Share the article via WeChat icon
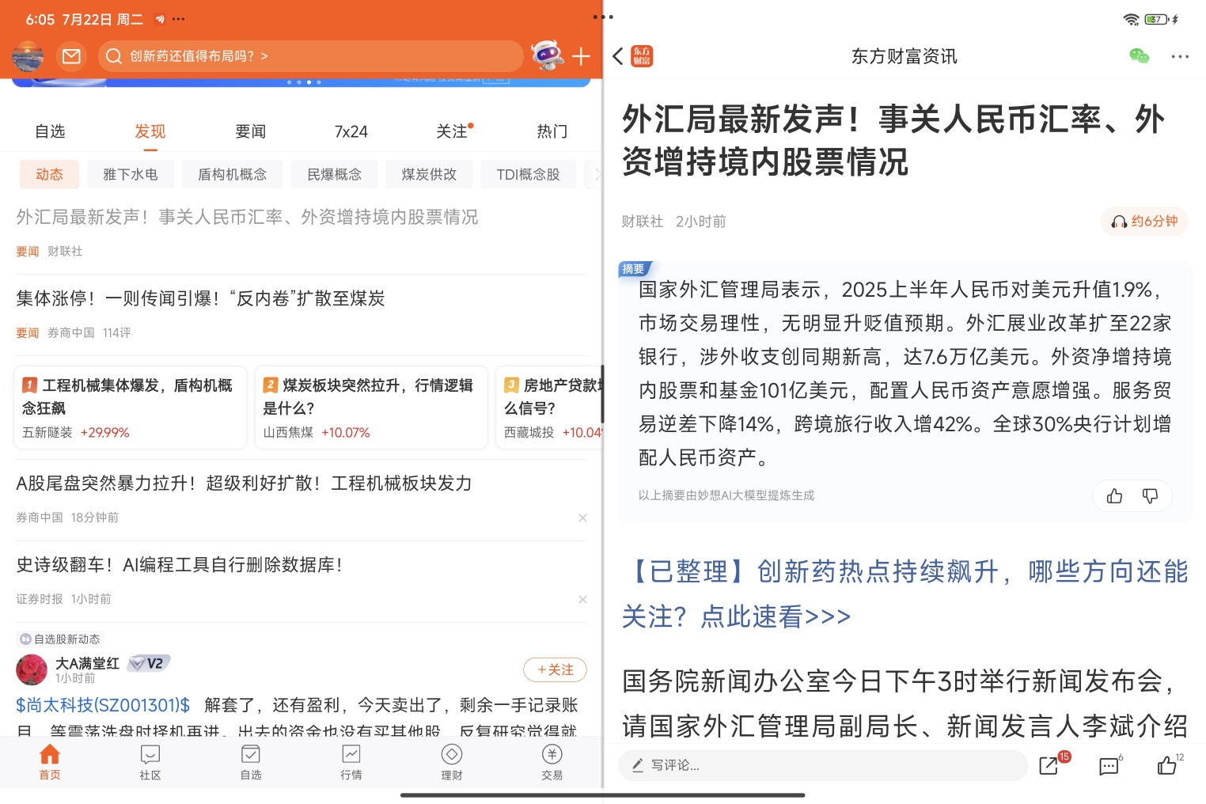The image size is (1206, 804). [x=1139, y=56]
